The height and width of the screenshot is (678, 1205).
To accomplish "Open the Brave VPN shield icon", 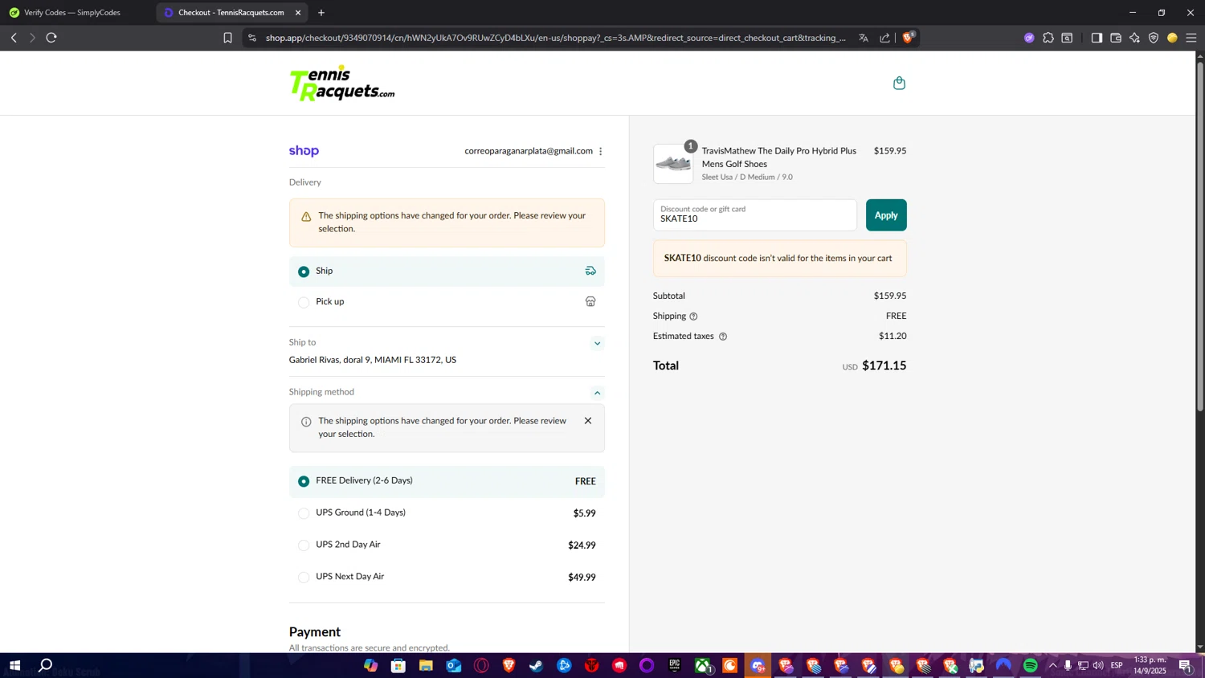I will [x=1154, y=38].
